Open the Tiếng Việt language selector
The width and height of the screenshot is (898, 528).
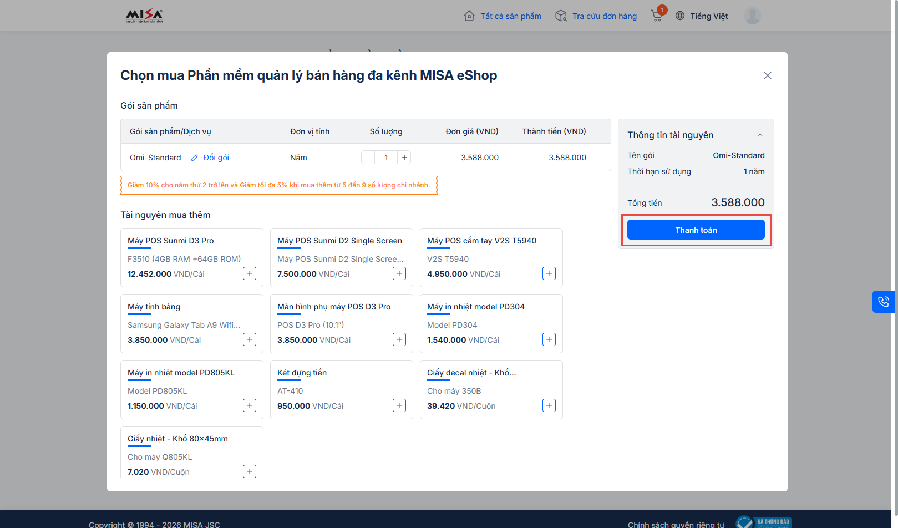point(709,16)
